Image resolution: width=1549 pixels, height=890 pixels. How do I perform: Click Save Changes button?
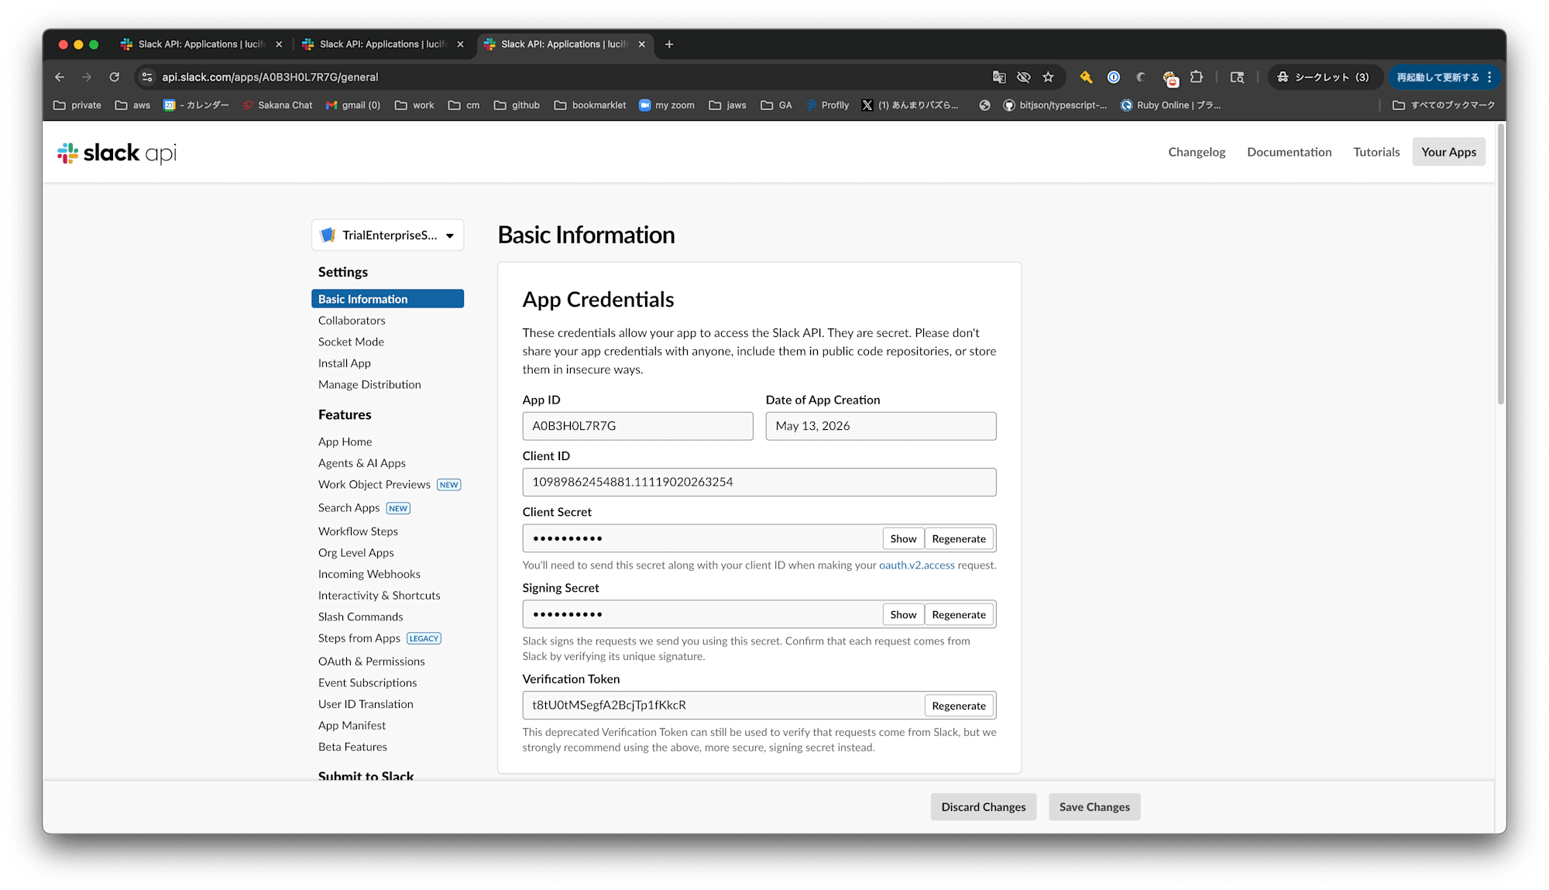point(1094,807)
